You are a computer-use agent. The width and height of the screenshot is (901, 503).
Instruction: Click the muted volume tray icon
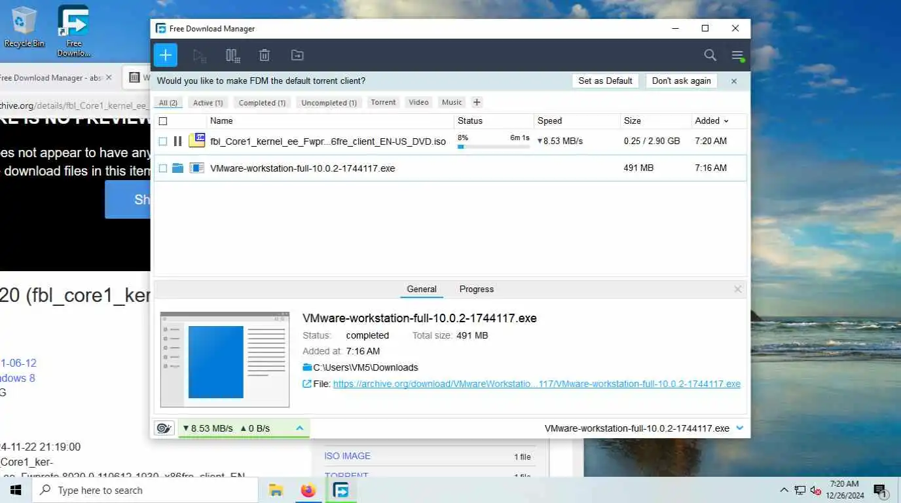click(x=816, y=491)
